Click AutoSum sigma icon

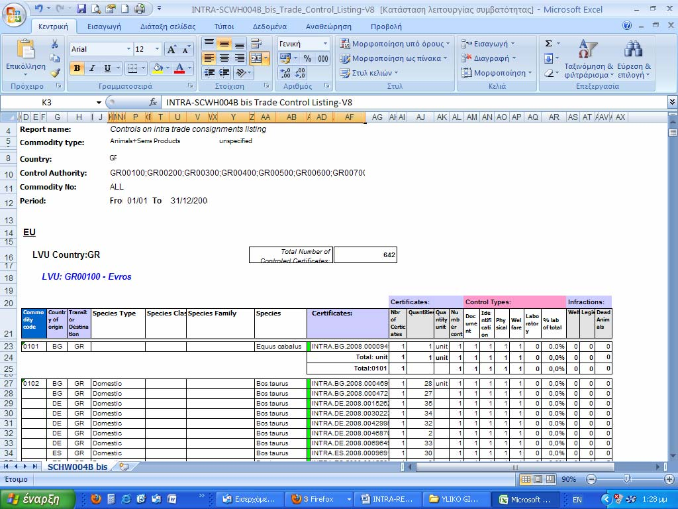click(548, 44)
